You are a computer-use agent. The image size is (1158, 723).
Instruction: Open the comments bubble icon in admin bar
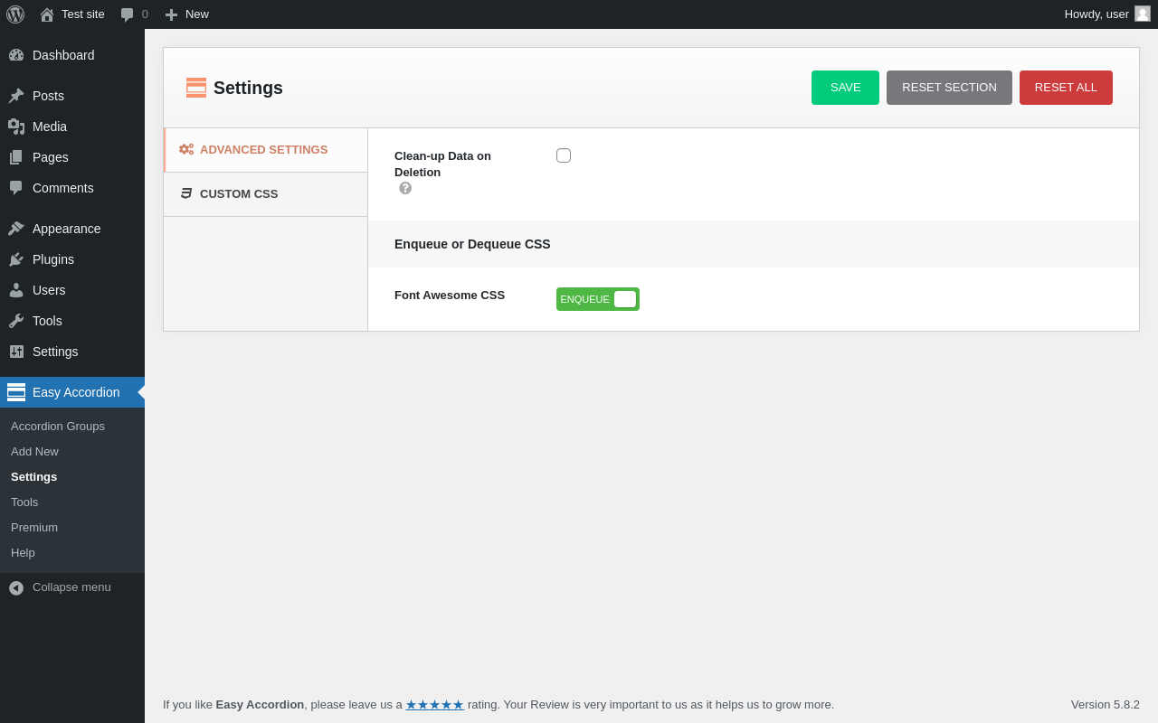128,14
